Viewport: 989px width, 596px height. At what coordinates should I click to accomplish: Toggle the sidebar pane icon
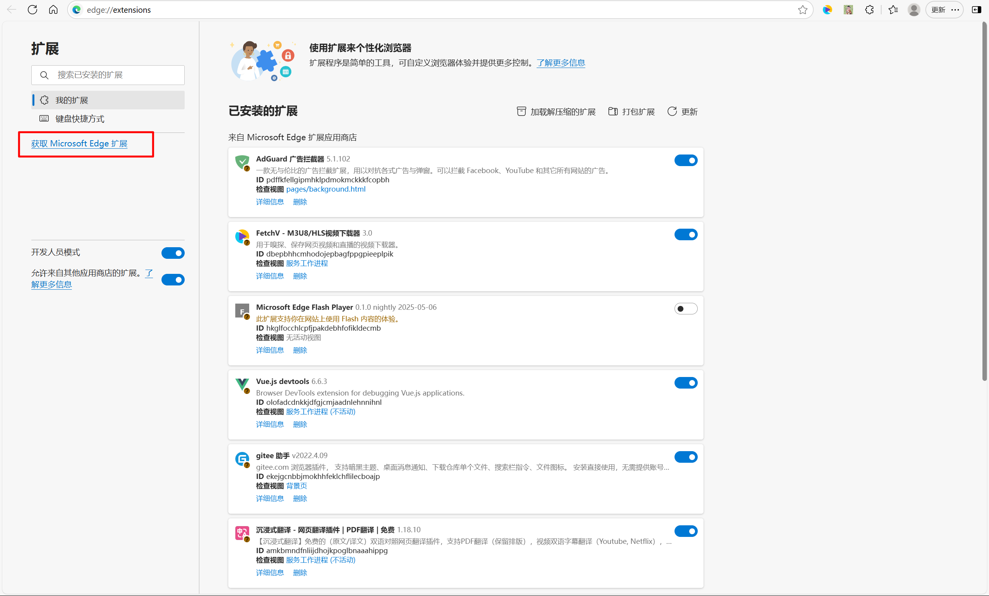[977, 10]
